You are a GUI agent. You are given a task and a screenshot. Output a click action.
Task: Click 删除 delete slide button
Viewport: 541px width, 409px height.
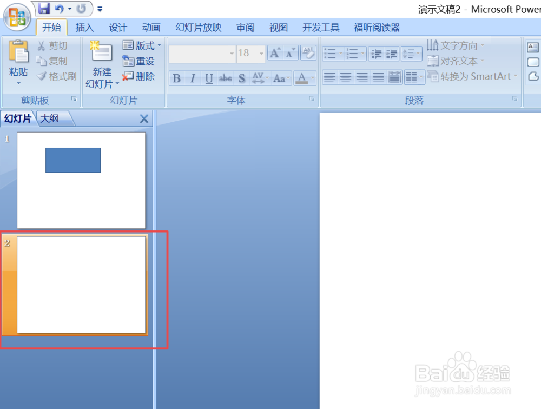pos(138,76)
